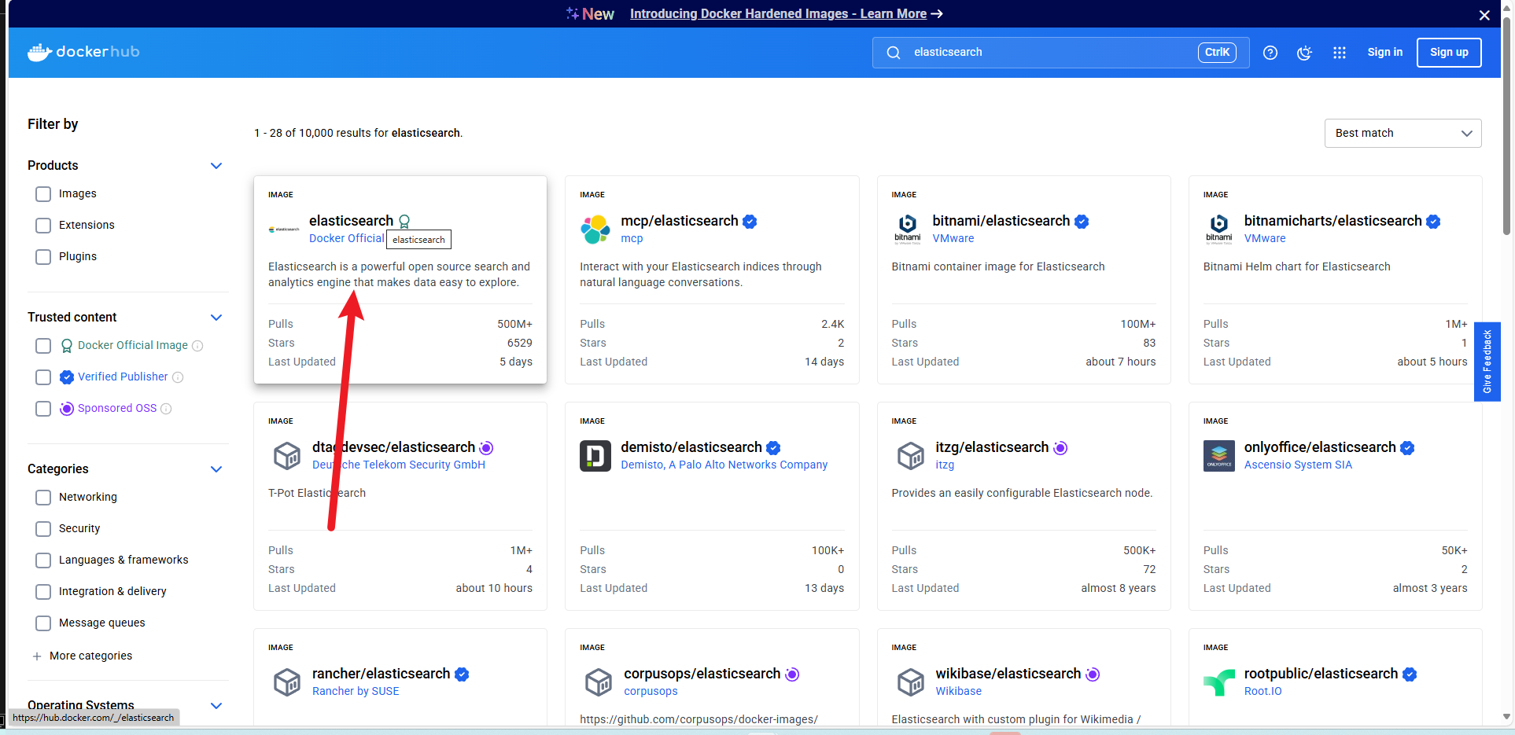Open the help question mark icon

(x=1270, y=53)
